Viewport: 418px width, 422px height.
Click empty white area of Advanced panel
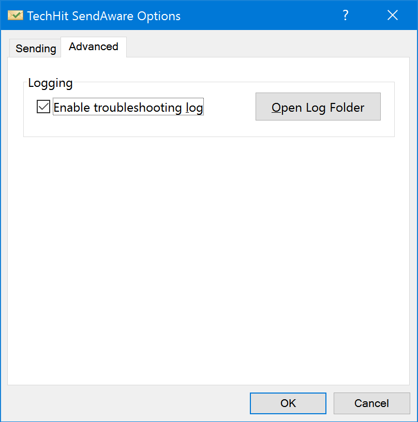click(x=208, y=255)
